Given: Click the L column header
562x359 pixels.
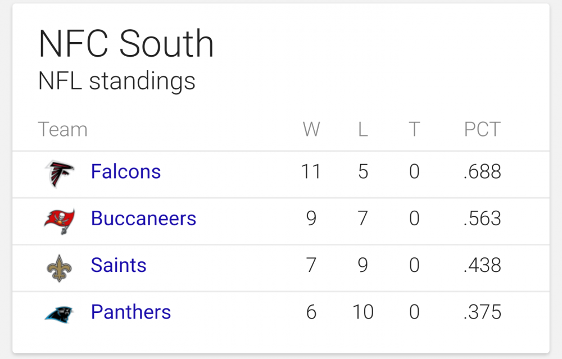Looking at the screenshot, I should coord(362,129).
